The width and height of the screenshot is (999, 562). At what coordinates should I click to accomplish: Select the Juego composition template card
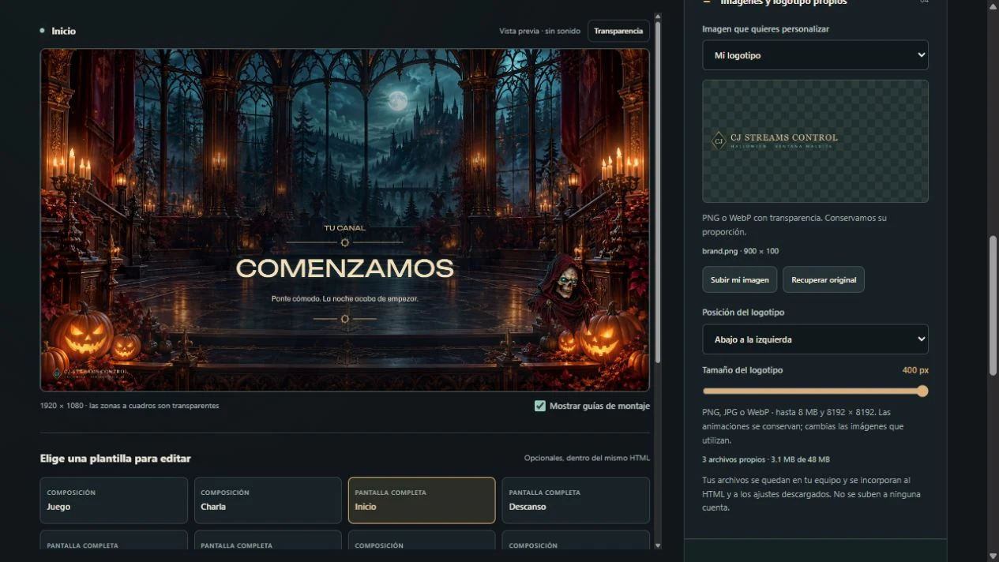114,500
